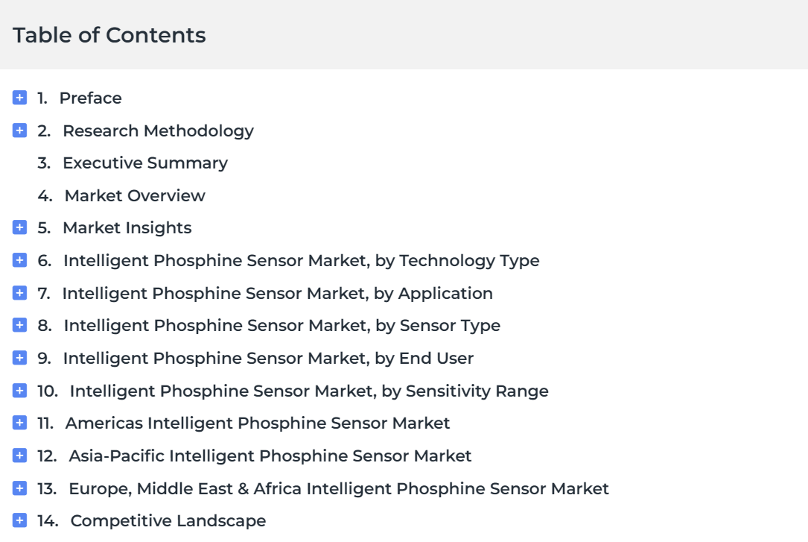Image resolution: width=808 pixels, height=542 pixels.
Task: Click the plus icon beside Market Insights
Action: [19, 227]
